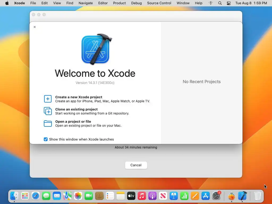Image resolution: width=272 pixels, height=204 pixels.
Task: Open Podcasts from the Dock
Action: 152,196
